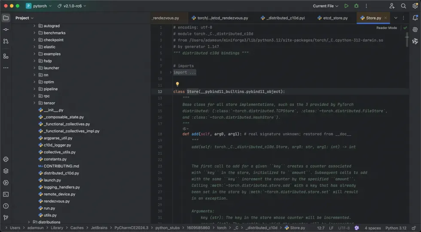This screenshot has width=421, height=232.
Task: Expand the pipeline folder
Action: click(34, 89)
